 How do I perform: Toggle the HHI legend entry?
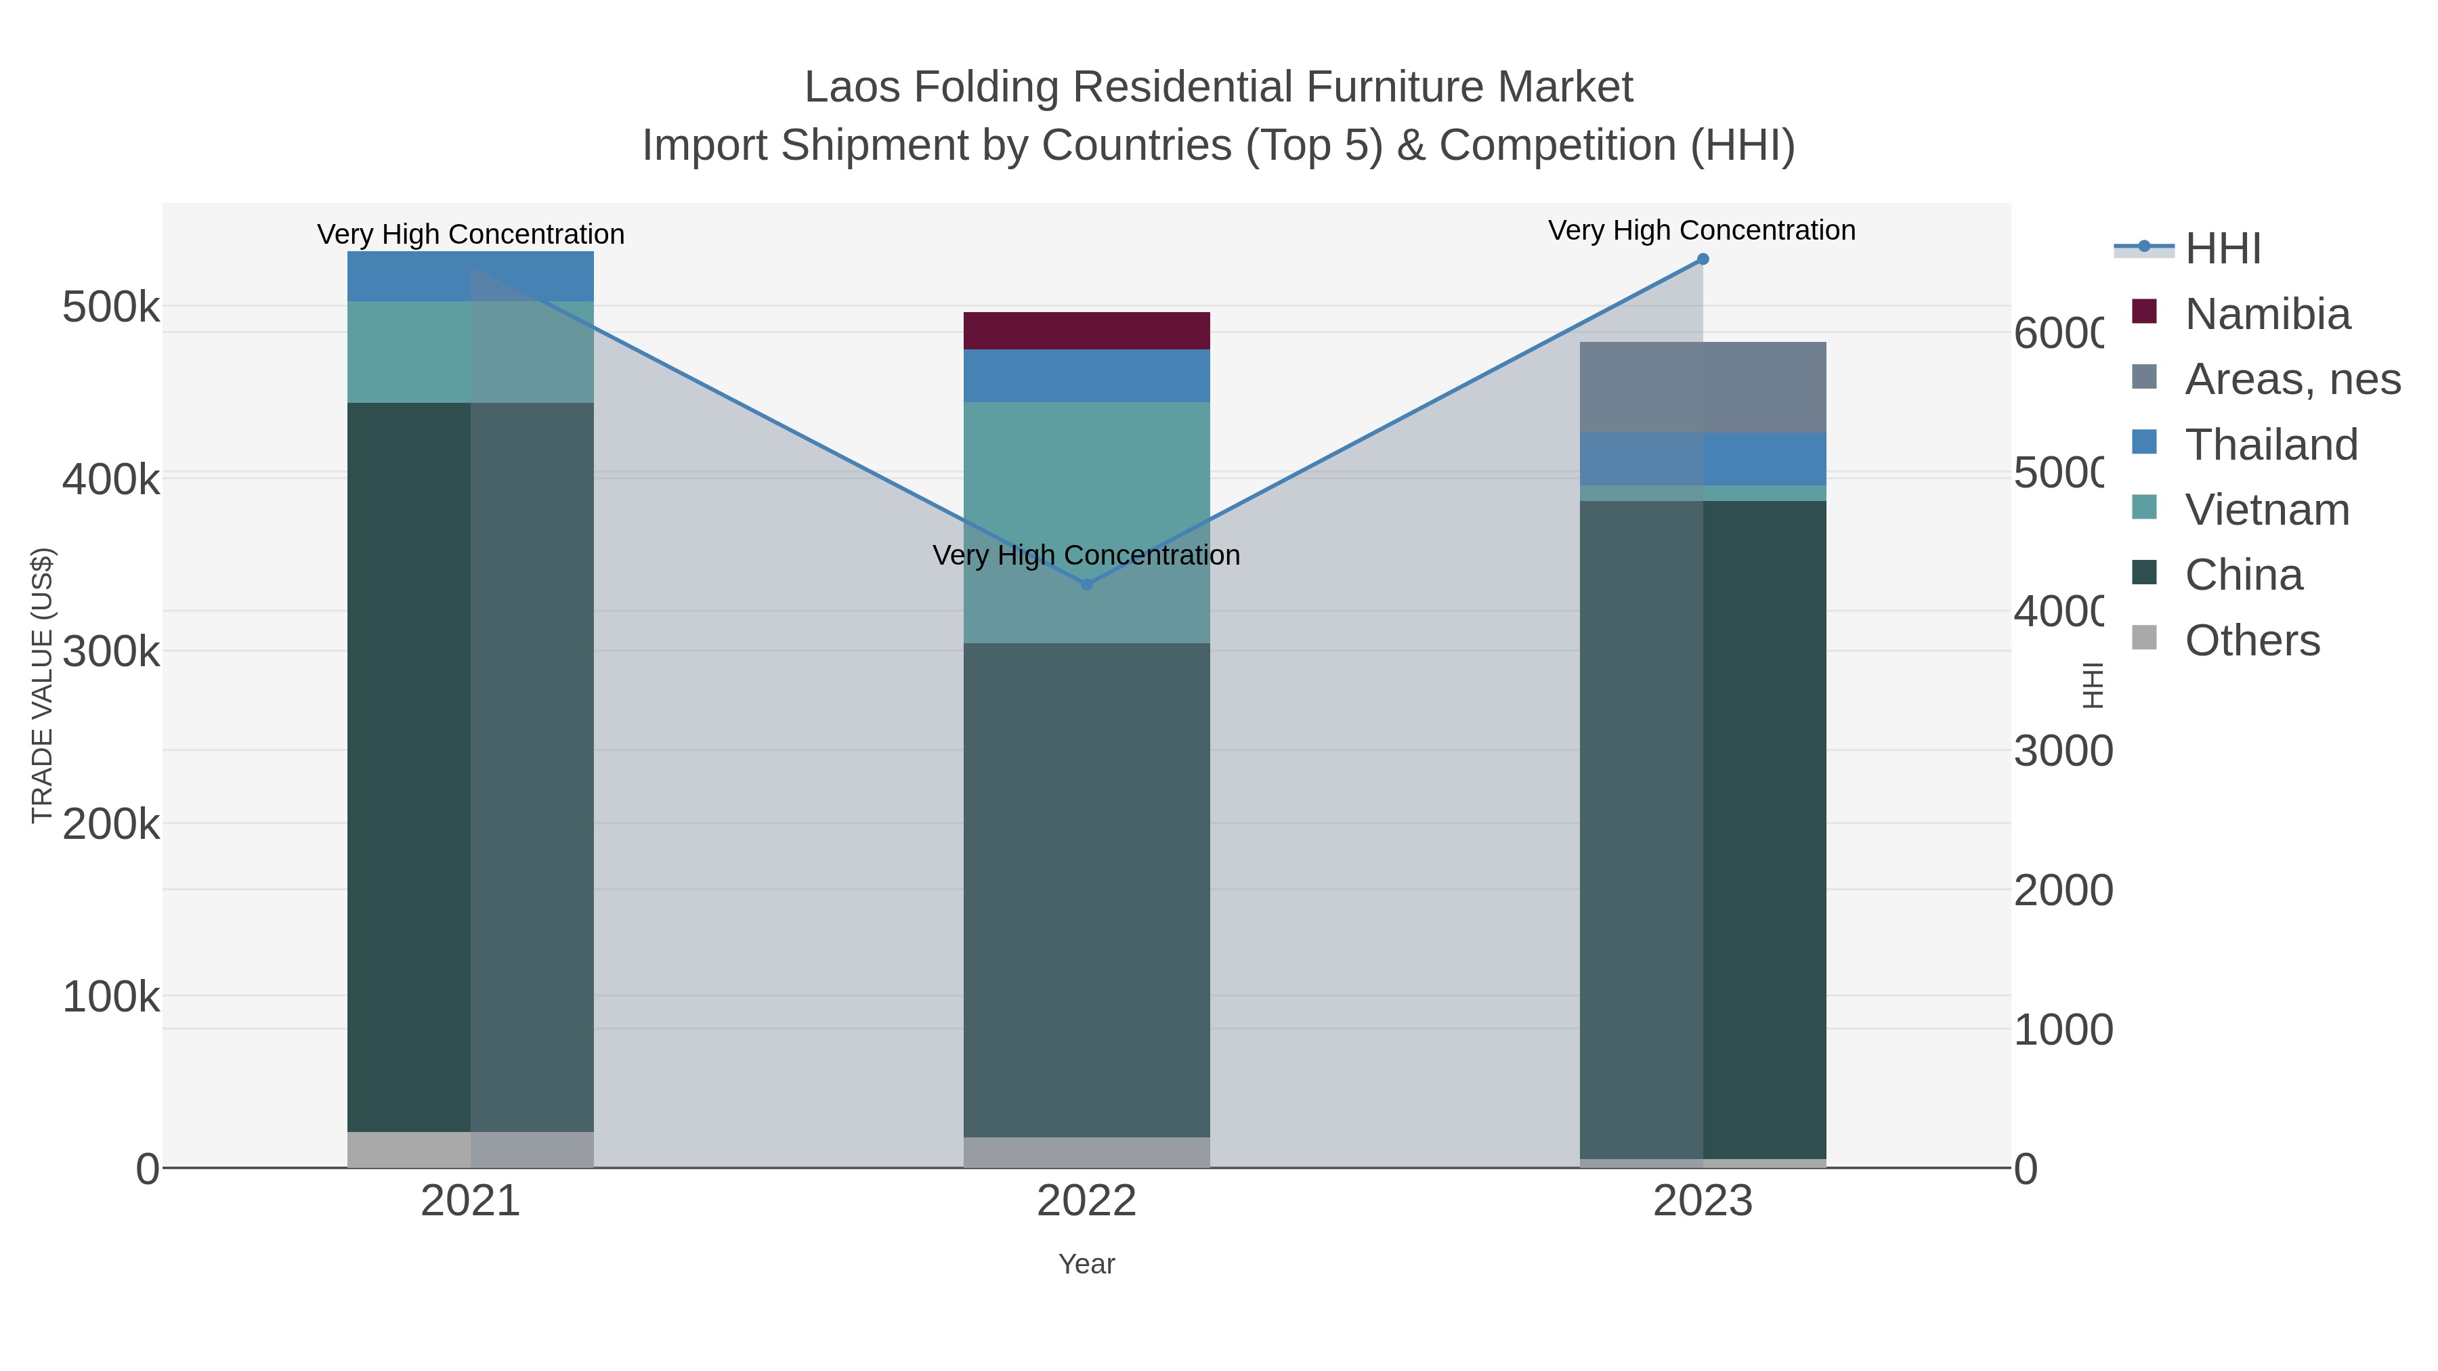click(2187, 249)
